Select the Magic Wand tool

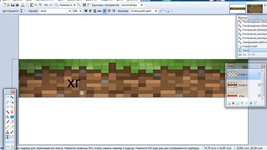click(x=8, y=112)
